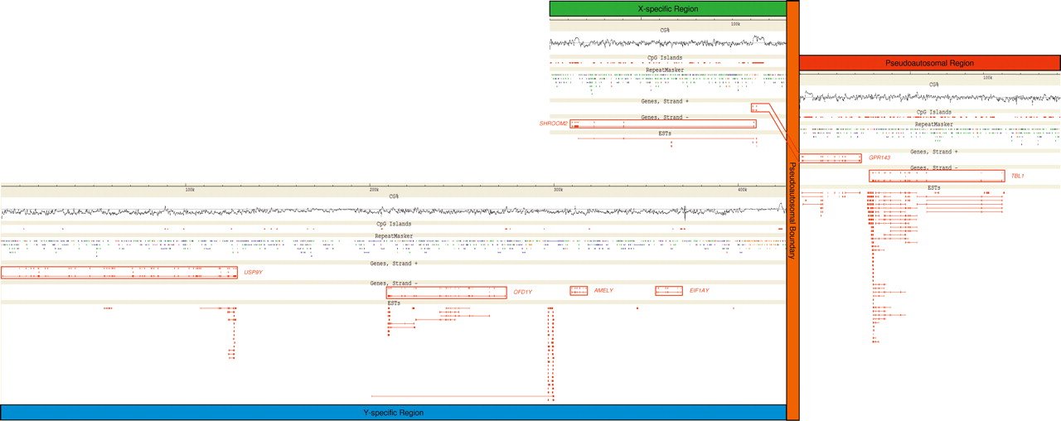Open the OFD1Y gene label

coord(522,292)
